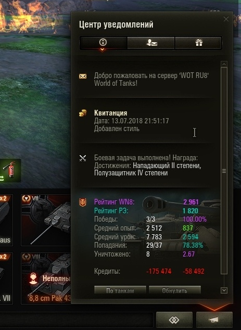241x330 pixels.
Task: Click the megaphone notifications button
Action: tap(214, 320)
